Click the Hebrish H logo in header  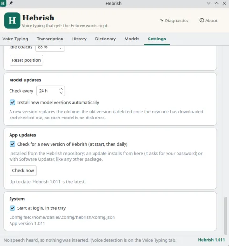[12, 20]
